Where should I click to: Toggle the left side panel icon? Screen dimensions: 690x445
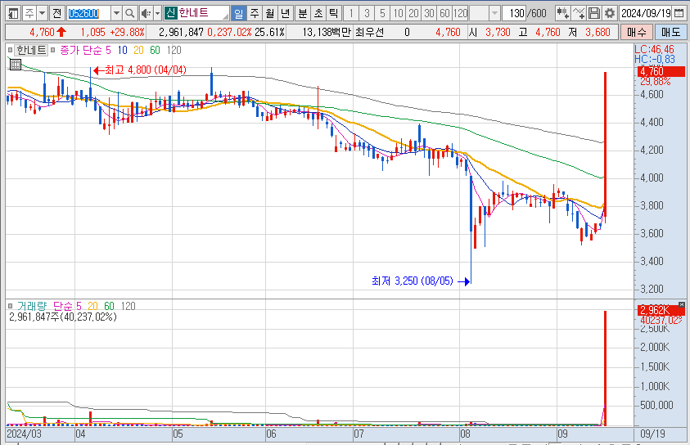coord(14,13)
